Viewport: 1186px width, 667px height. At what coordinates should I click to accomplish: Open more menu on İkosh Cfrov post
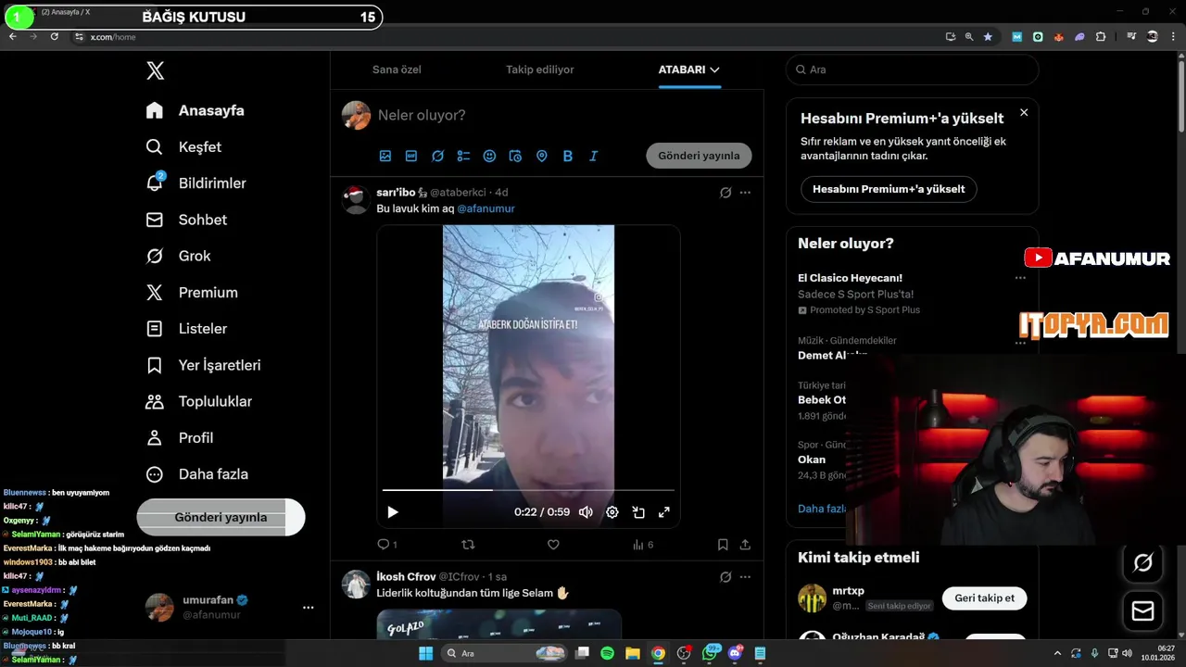tap(745, 577)
